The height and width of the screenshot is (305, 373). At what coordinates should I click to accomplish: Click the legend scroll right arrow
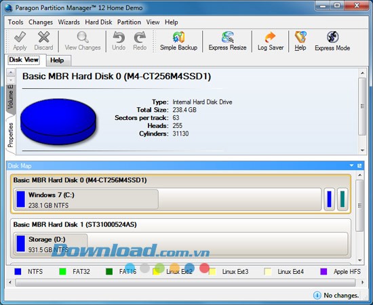pyautogui.click(x=362, y=283)
